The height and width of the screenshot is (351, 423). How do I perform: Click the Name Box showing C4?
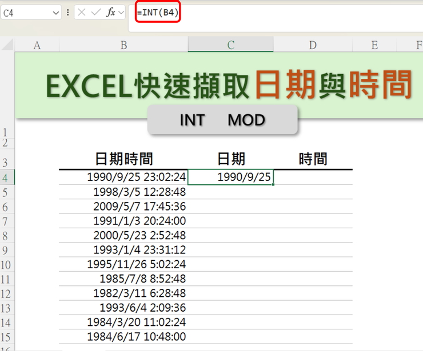coord(31,13)
